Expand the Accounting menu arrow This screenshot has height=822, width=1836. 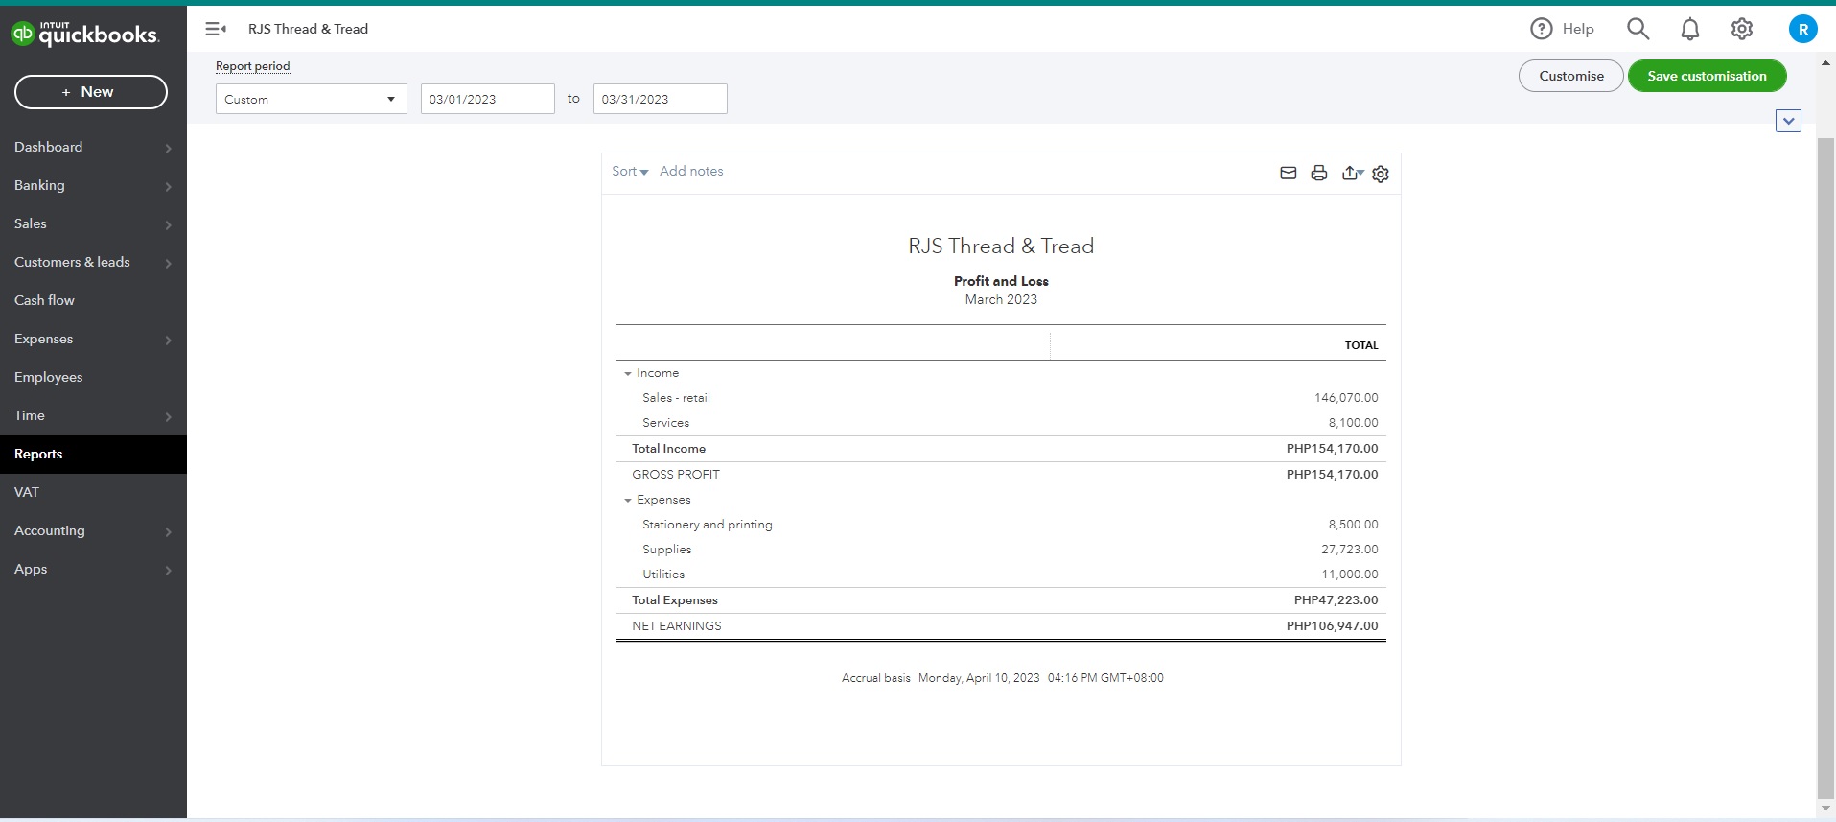(x=168, y=531)
